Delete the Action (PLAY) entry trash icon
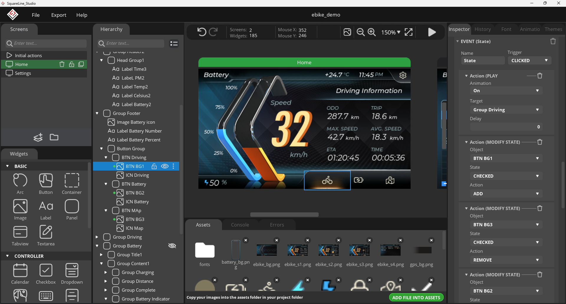The image size is (566, 304). 540,76
